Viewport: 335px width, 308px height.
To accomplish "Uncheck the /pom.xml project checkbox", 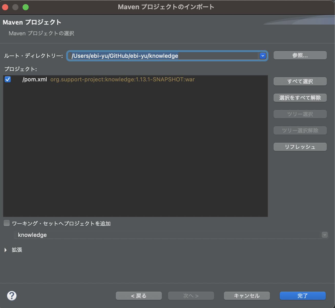I will [x=8, y=79].
